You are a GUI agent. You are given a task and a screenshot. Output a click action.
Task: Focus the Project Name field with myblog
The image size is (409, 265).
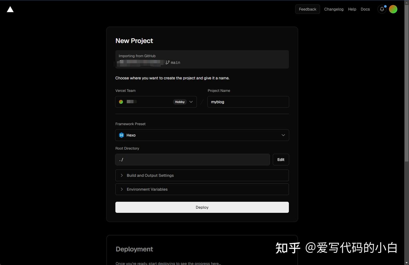[x=248, y=102]
